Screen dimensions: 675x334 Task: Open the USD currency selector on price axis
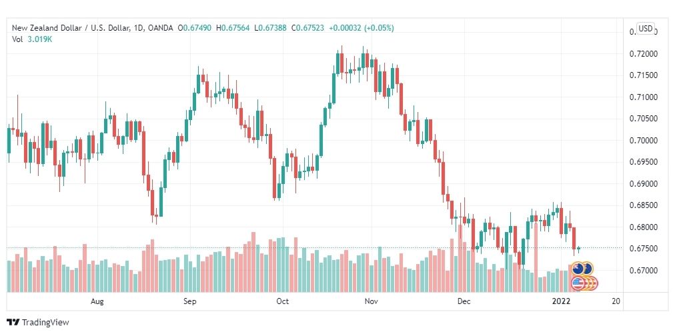coord(645,29)
